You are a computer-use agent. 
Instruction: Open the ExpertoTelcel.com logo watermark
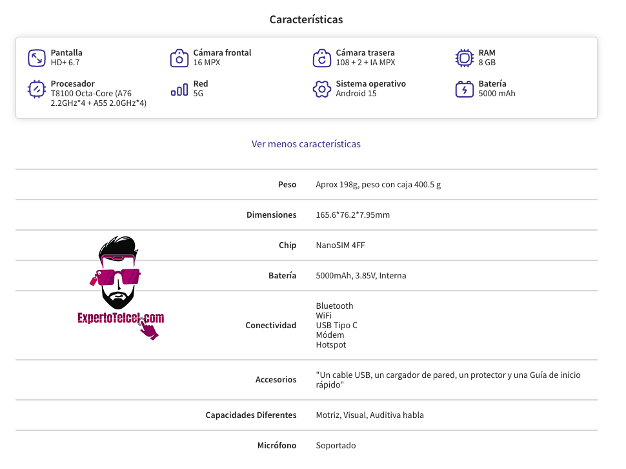click(x=121, y=288)
